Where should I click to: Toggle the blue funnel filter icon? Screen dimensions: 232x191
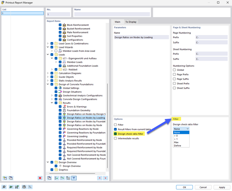coord(74,178)
